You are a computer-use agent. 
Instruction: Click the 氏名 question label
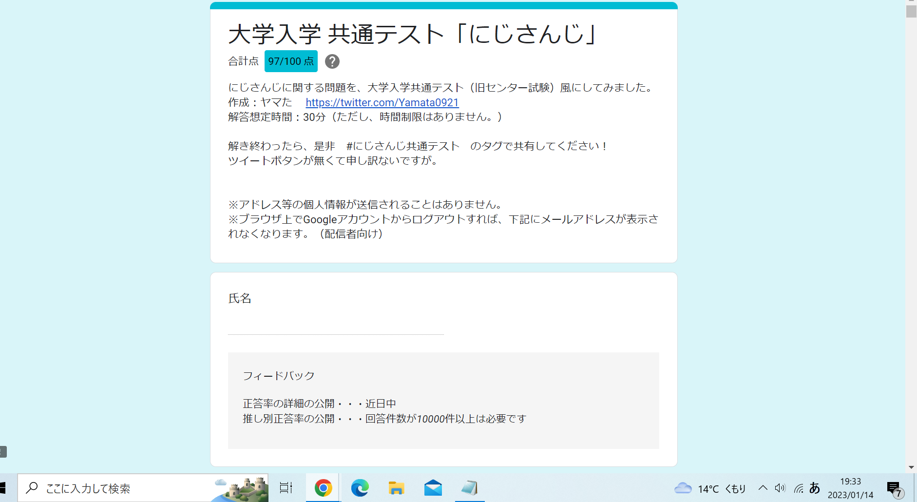coord(240,298)
